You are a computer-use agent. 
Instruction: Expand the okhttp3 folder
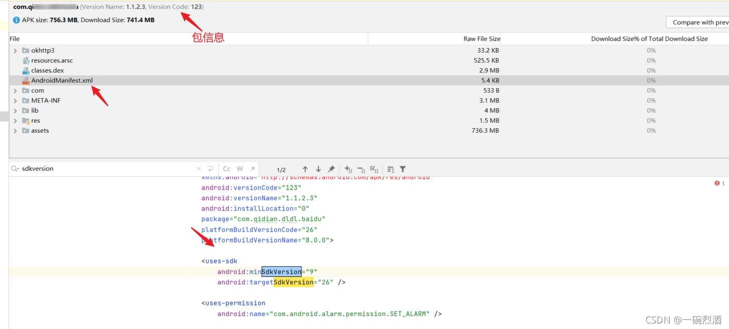15,50
